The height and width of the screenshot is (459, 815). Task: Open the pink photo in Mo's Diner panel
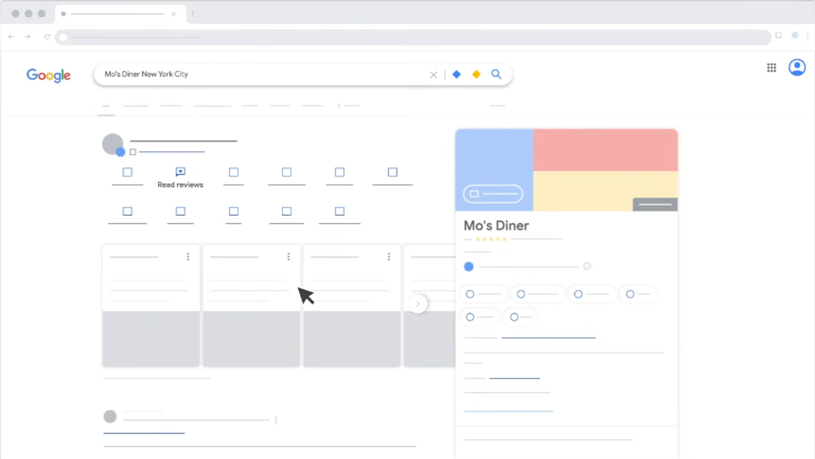click(x=605, y=150)
